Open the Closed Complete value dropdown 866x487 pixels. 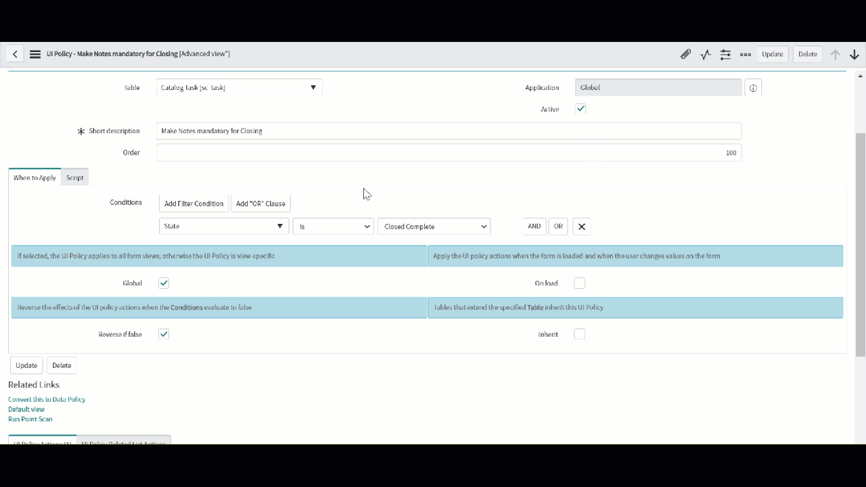(x=434, y=226)
